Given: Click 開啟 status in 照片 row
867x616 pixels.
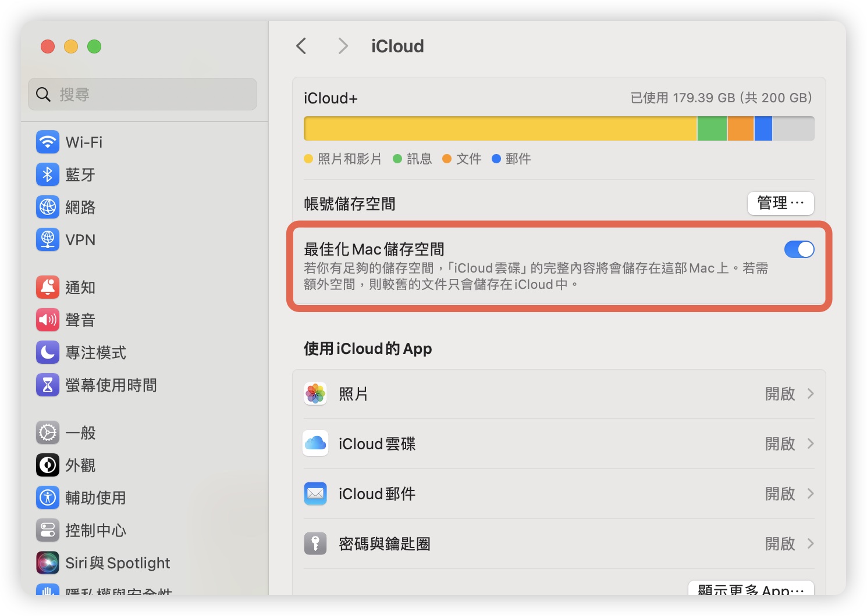Looking at the screenshot, I should pos(780,394).
